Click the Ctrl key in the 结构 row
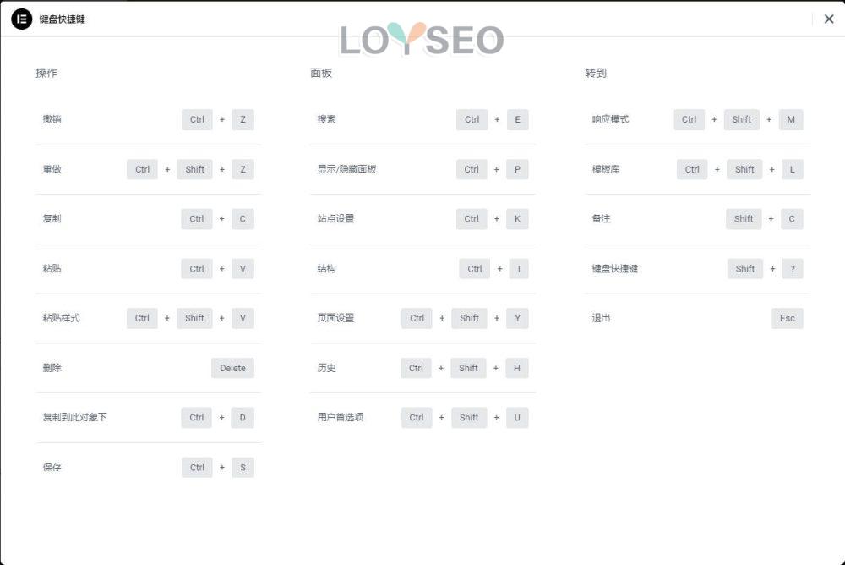 [475, 269]
